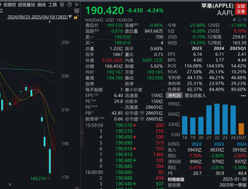
Task: Select the 净利润 tab
Action: pyautogui.click(x=174, y=96)
